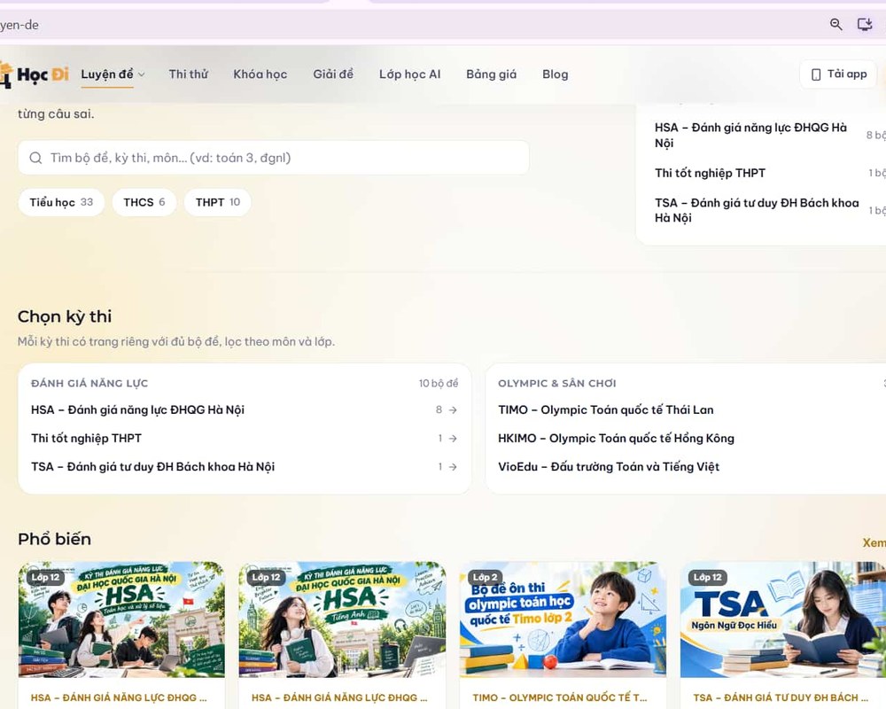Open Thi tốt nghiệp THPT row in Chọn kỳ thi
886x709 pixels.
245,438
